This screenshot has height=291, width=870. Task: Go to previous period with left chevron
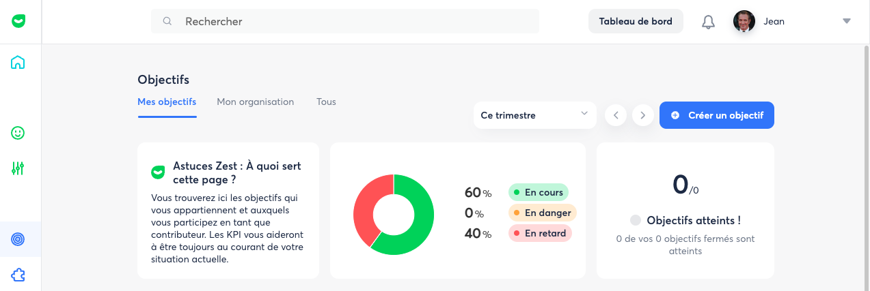point(616,115)
